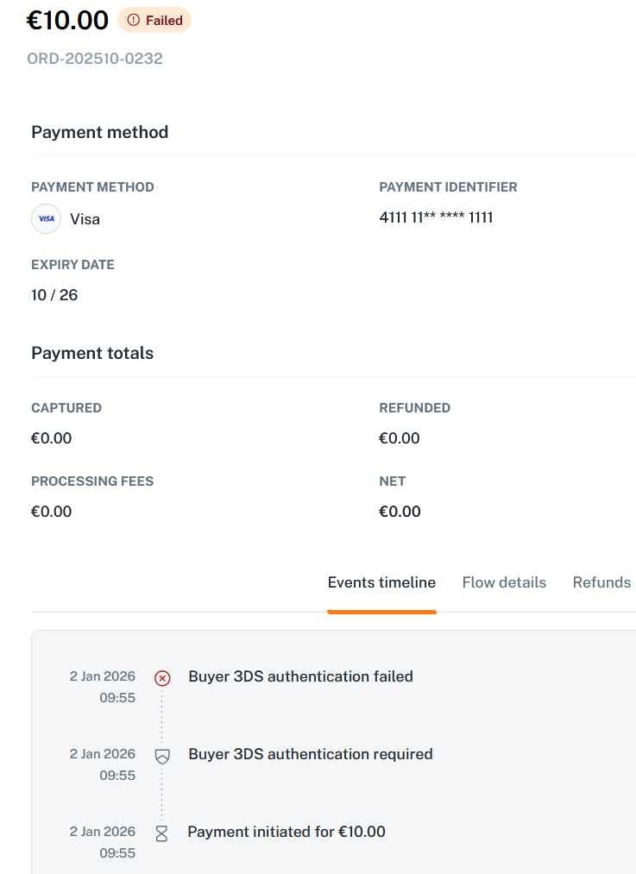Click the Visa card brand icon
This screenshot has height=874, width=636.
[46, 218]
